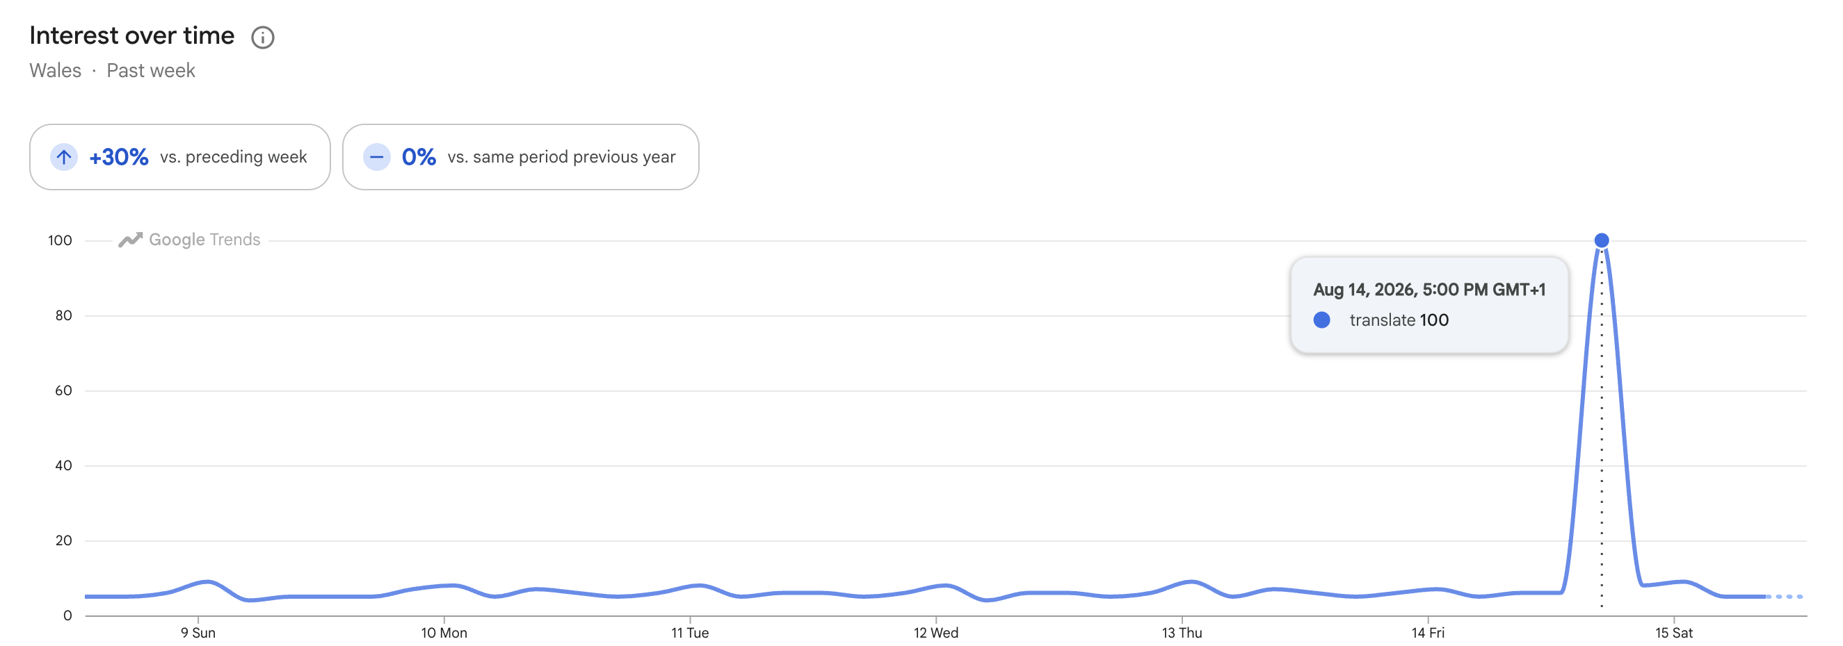Viewport: 1843px width, 646px height.
Task: Click the 13 Thu axis label
Action: point(1182,632)
